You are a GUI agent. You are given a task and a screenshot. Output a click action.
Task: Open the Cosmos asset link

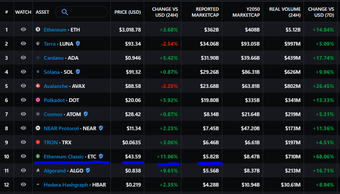click(53, 114)
